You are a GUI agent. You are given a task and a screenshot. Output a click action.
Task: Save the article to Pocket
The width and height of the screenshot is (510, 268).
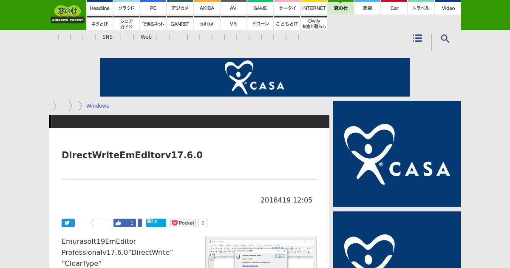(x=183, y=223)
